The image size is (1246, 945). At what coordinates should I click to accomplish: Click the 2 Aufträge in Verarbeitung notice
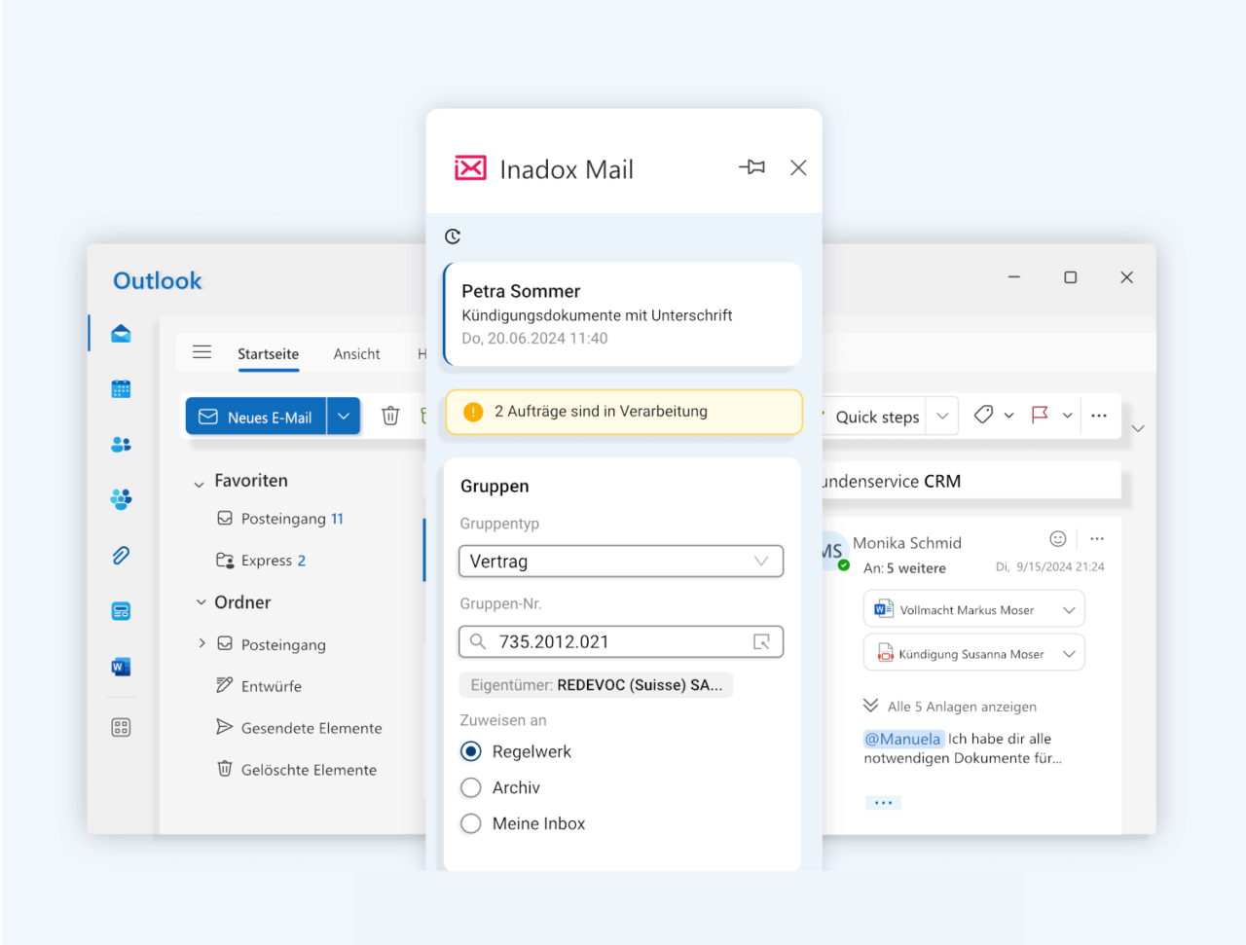click(624, 412)
